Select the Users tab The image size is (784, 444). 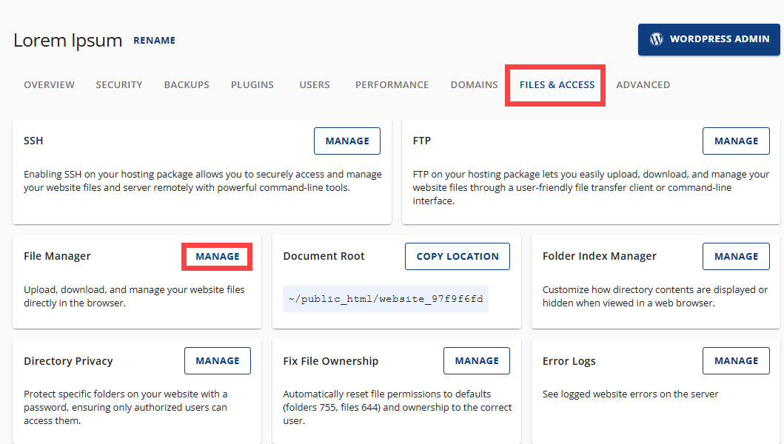coord(314,84)
